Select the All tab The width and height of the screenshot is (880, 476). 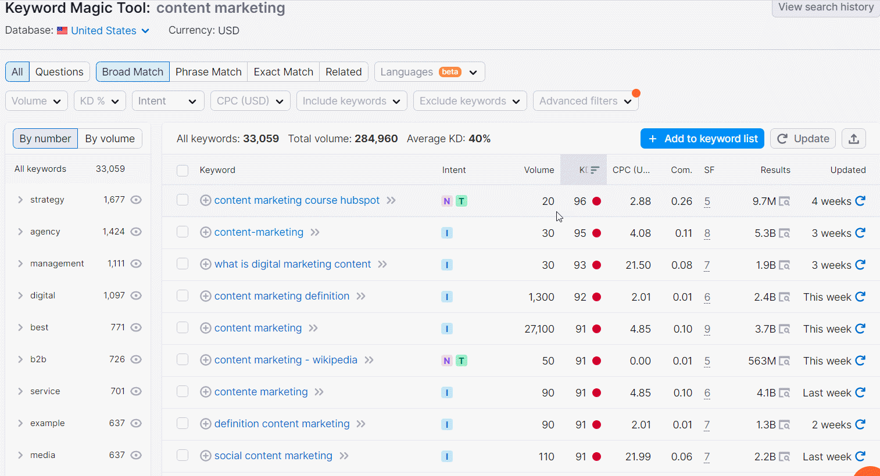click(x=17, y=72)
